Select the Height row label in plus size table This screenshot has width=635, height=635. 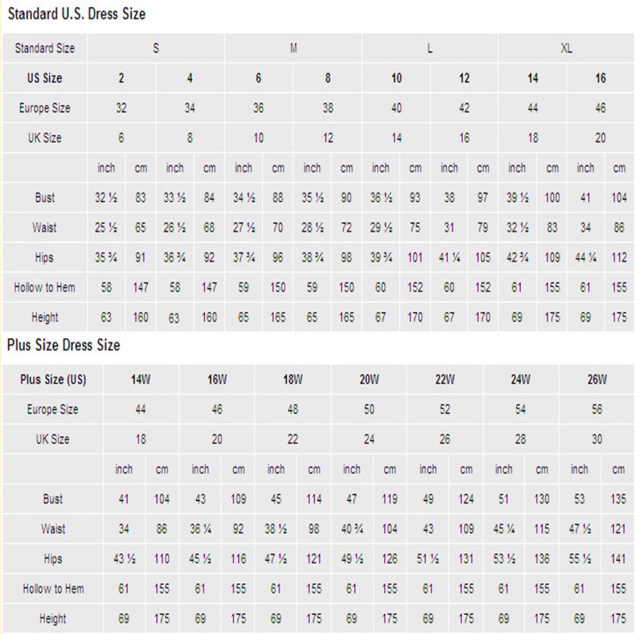click(53, 619)
